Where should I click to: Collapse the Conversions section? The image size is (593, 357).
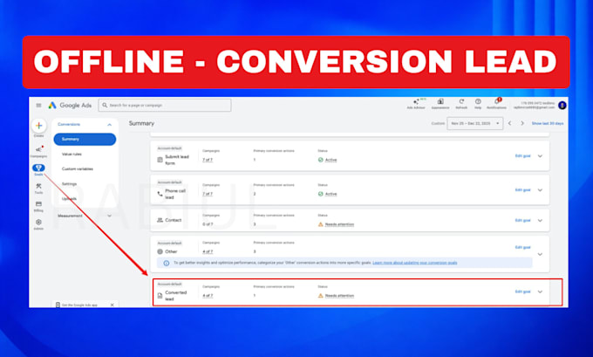coord(109,125)
